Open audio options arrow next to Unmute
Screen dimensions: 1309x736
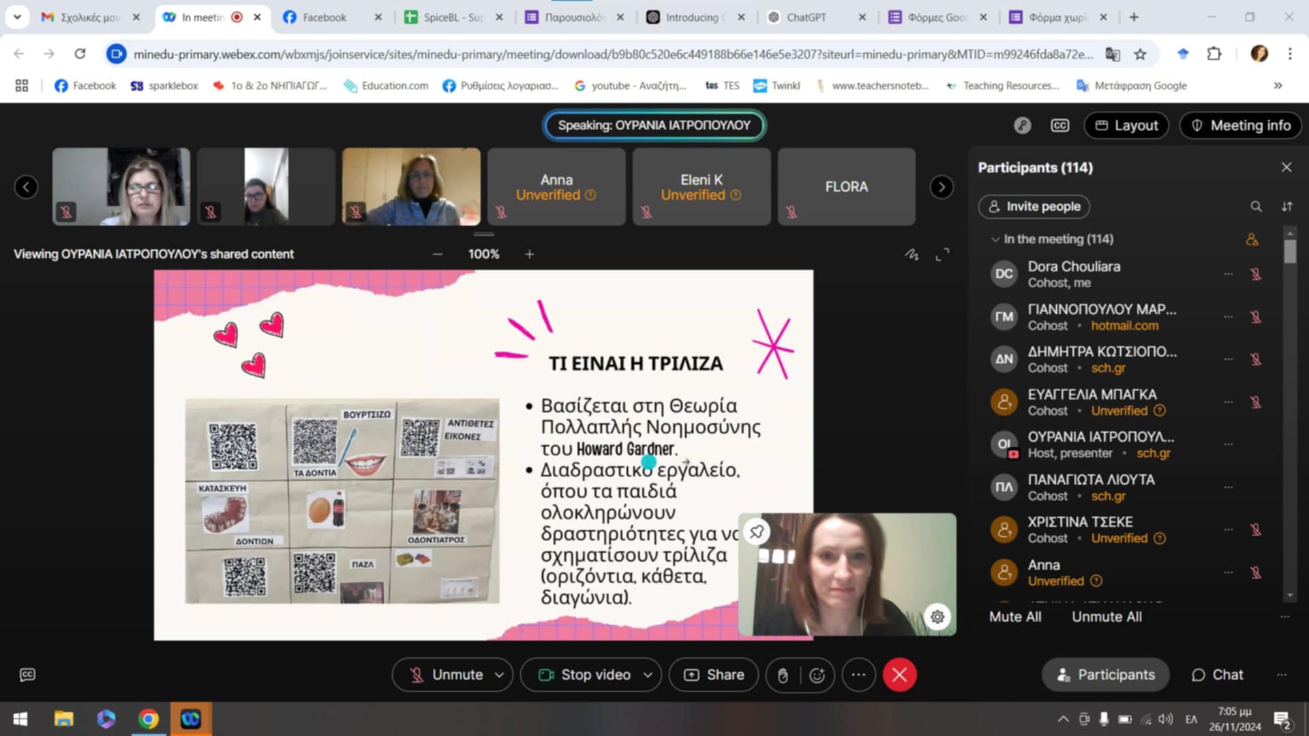[x=499, y=675]
